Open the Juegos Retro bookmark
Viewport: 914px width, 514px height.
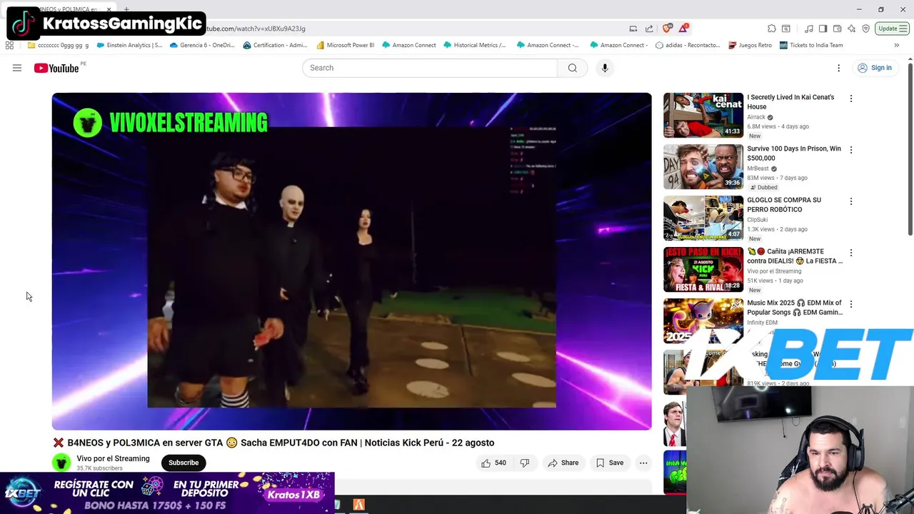coord(750,45)
